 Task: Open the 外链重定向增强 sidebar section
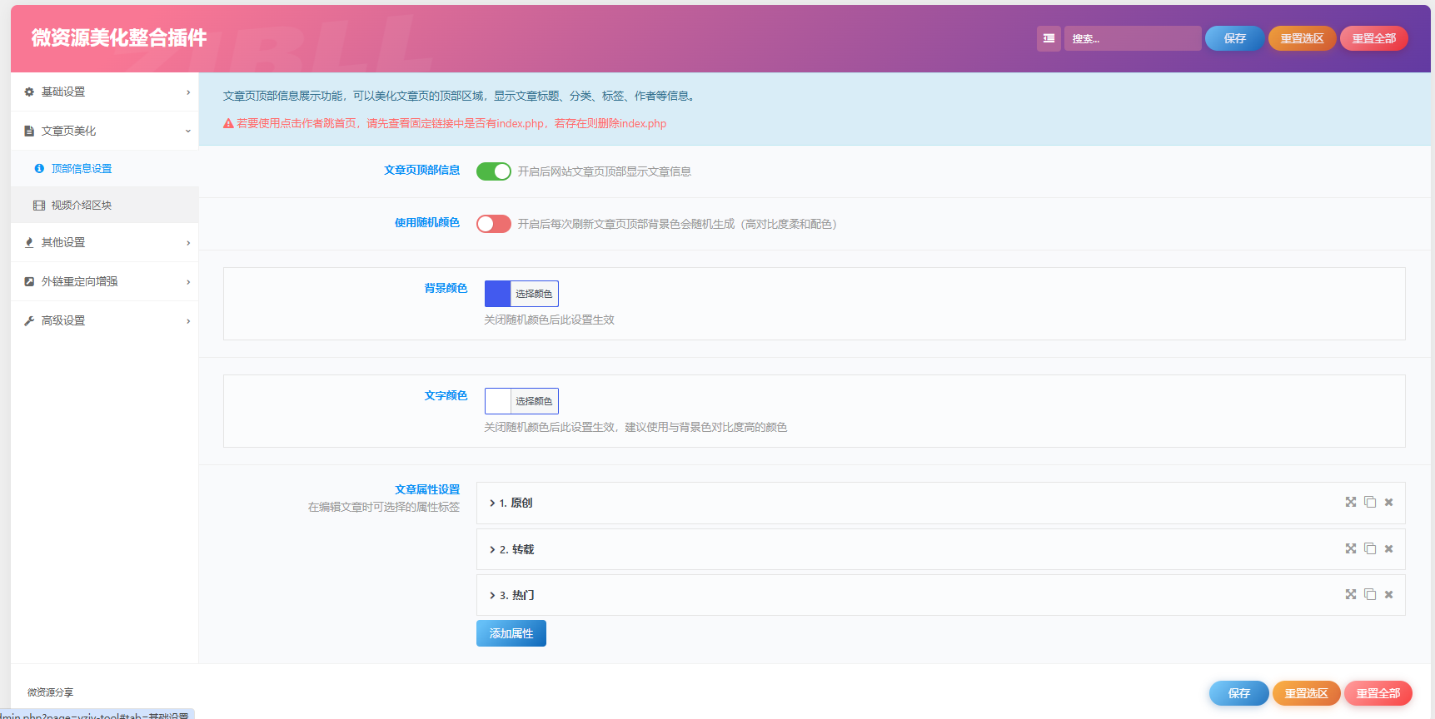pyautogui.click(x=105, y=281)
